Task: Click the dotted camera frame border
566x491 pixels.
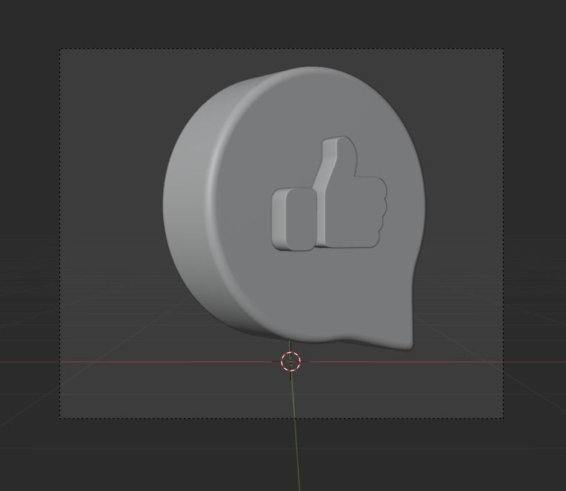Action: (282, 48)
